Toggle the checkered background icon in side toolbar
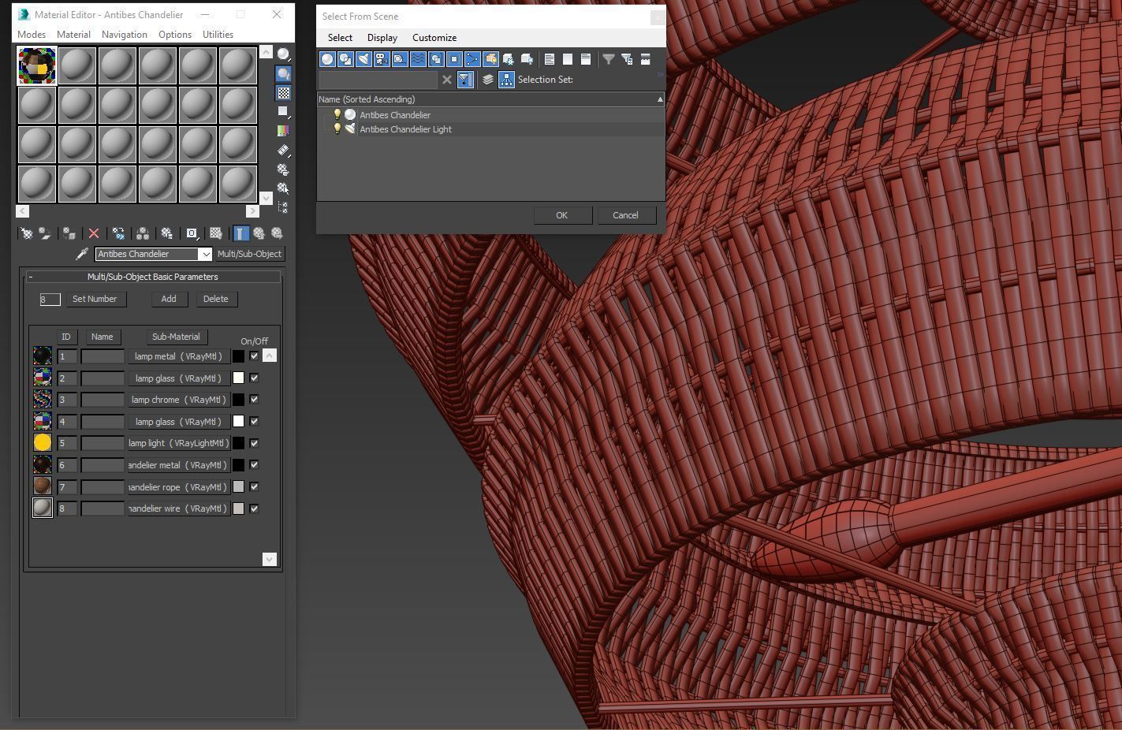 [283, 93]
